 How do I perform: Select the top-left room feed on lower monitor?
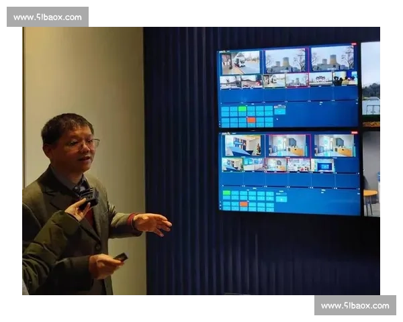click(x=244, y=145)
